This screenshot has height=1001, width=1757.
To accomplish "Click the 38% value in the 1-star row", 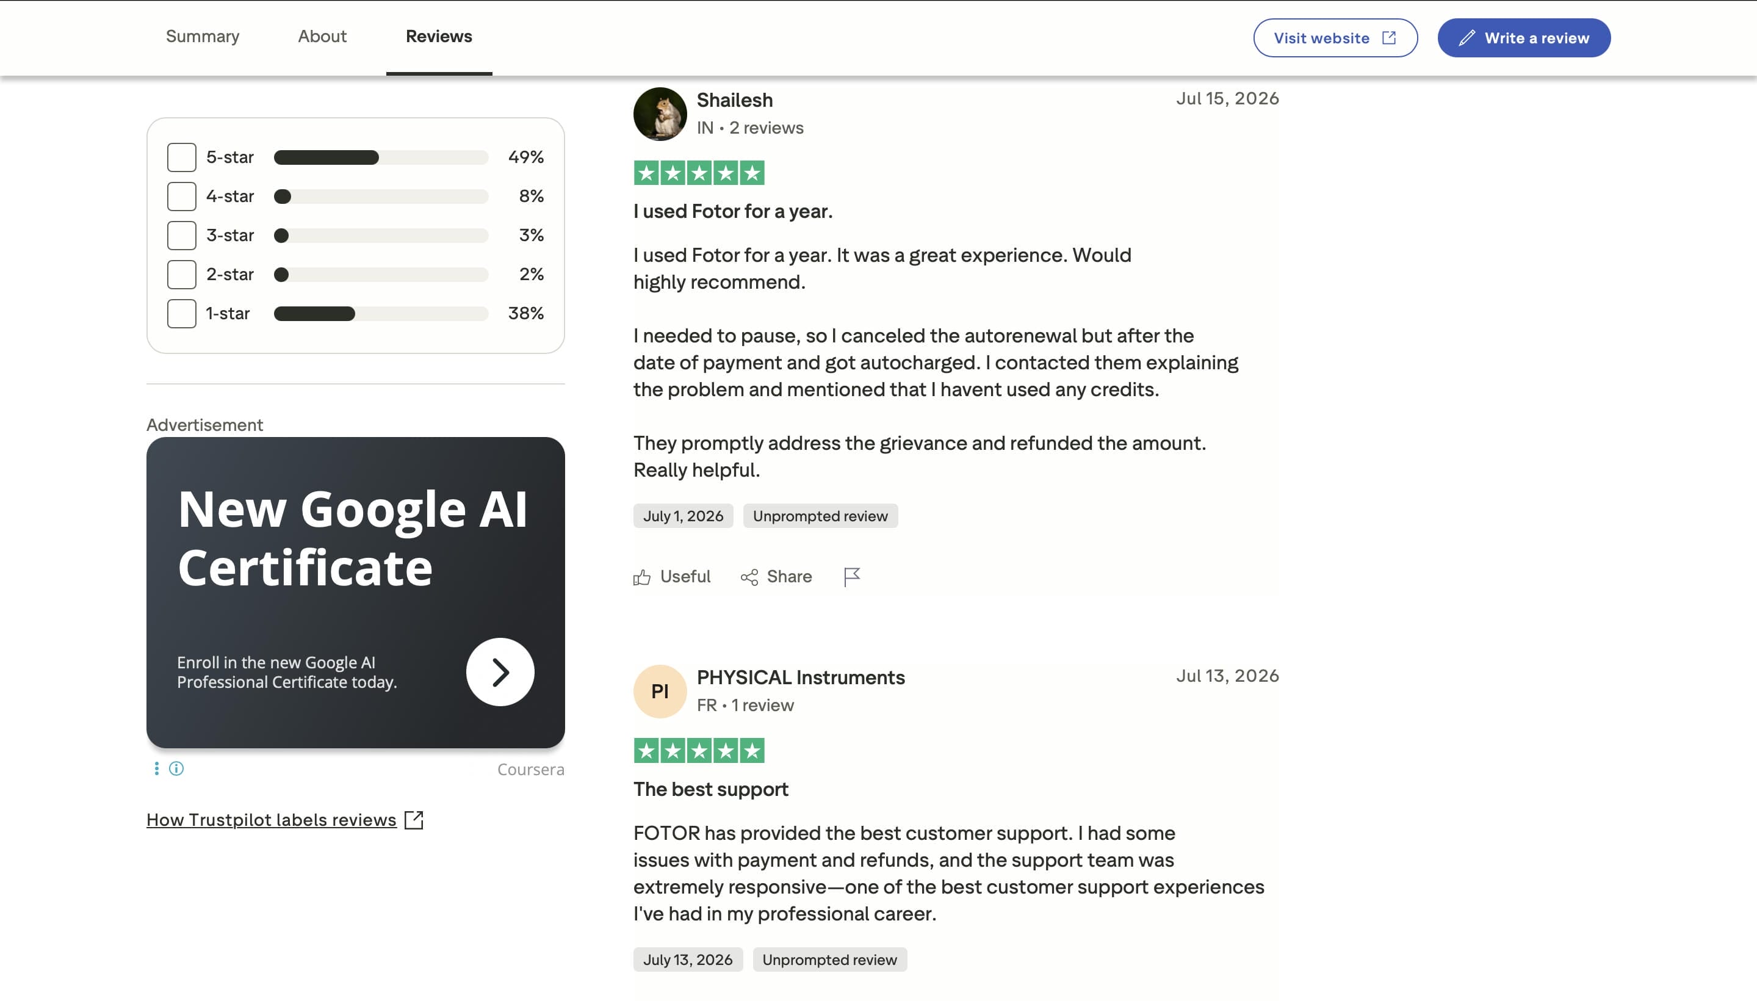I will point(526,314).
